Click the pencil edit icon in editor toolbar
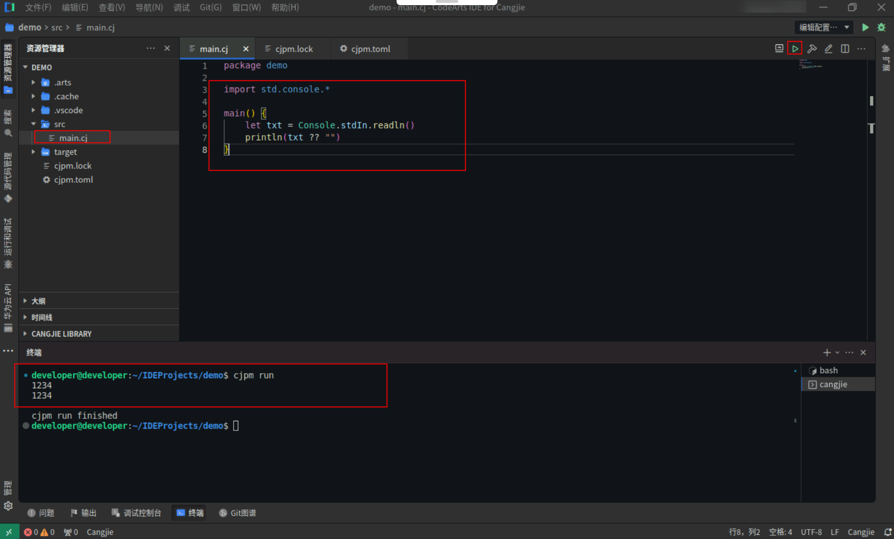 828,49
